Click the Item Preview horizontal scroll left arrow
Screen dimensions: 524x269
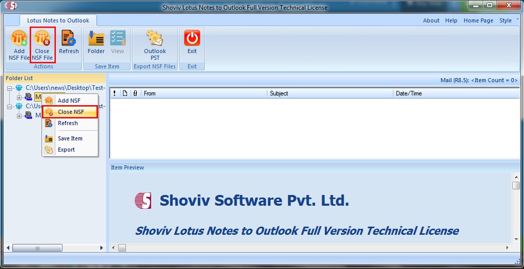point(113,248)
